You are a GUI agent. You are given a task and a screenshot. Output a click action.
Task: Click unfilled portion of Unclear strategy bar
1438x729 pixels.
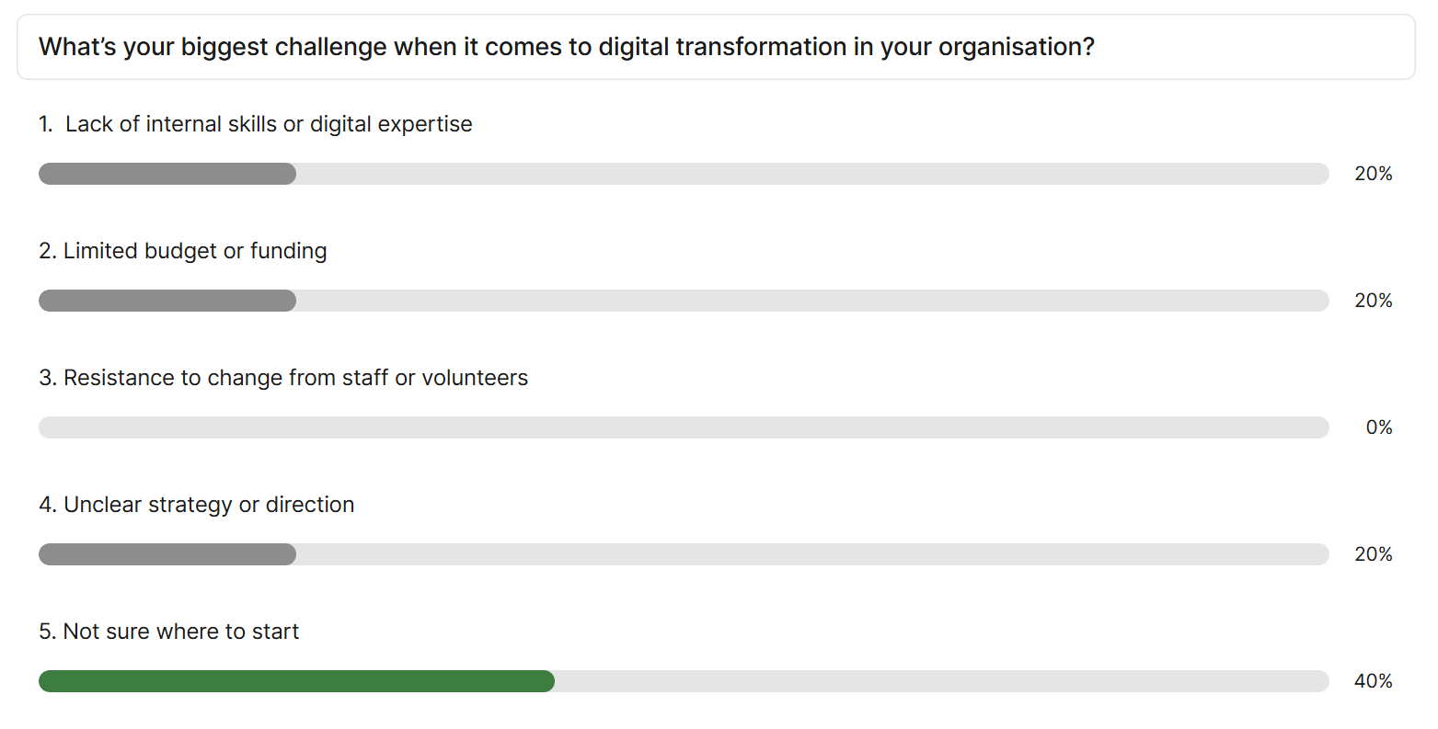(812, 554)
